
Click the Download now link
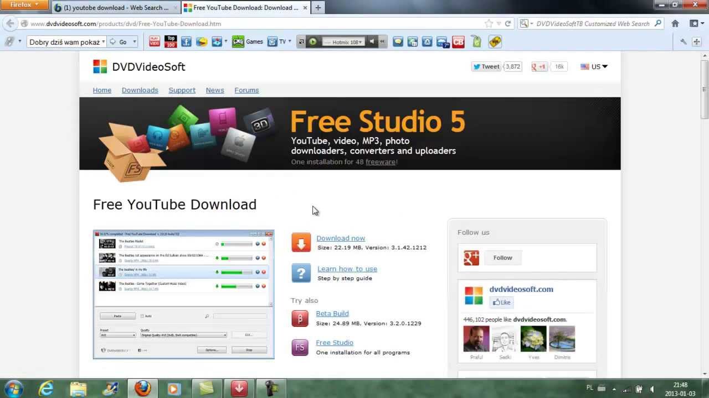(341, 238)
